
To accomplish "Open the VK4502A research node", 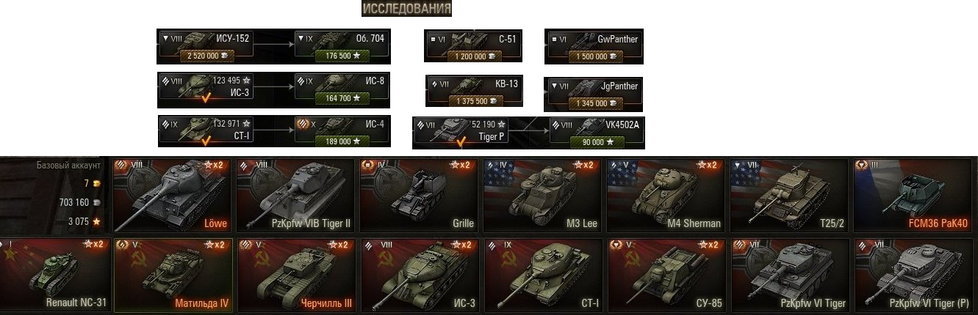I will (x=597, y=133).
